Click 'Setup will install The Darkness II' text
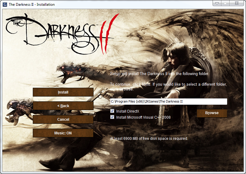 pos(159,74)
